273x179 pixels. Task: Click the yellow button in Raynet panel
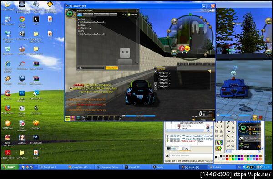coord(111,68)
